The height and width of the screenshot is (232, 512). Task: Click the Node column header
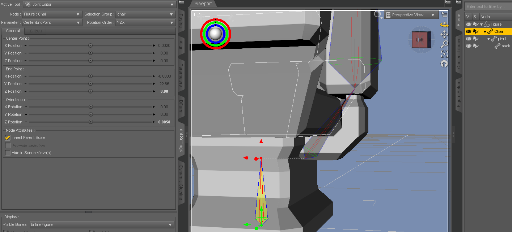pos(495,17)
